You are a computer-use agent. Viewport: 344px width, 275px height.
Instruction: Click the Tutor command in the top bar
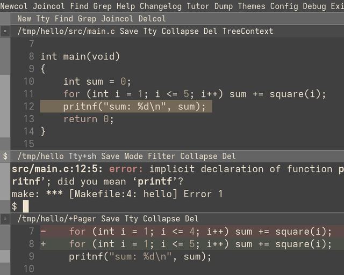click(198, 6)
